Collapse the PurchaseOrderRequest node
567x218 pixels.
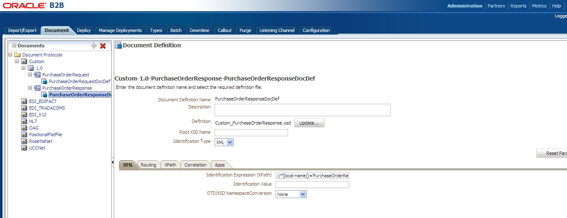click(x=30, y=75)
